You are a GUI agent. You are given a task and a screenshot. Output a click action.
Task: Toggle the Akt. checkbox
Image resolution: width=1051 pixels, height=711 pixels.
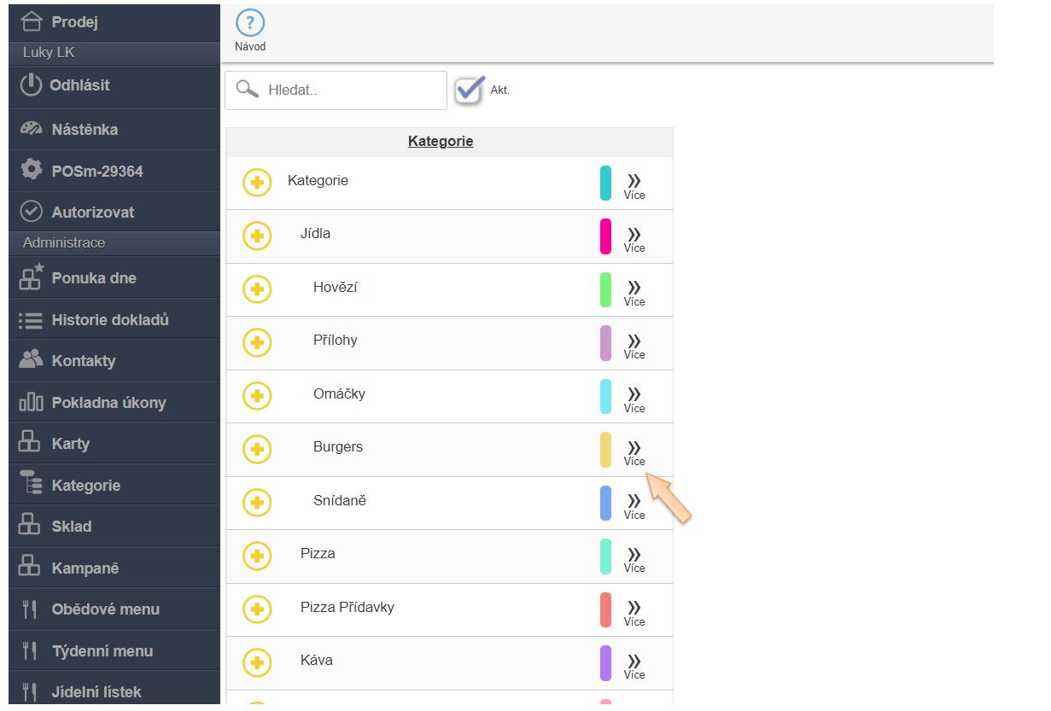pyautogui.click(x=469, y=90)
